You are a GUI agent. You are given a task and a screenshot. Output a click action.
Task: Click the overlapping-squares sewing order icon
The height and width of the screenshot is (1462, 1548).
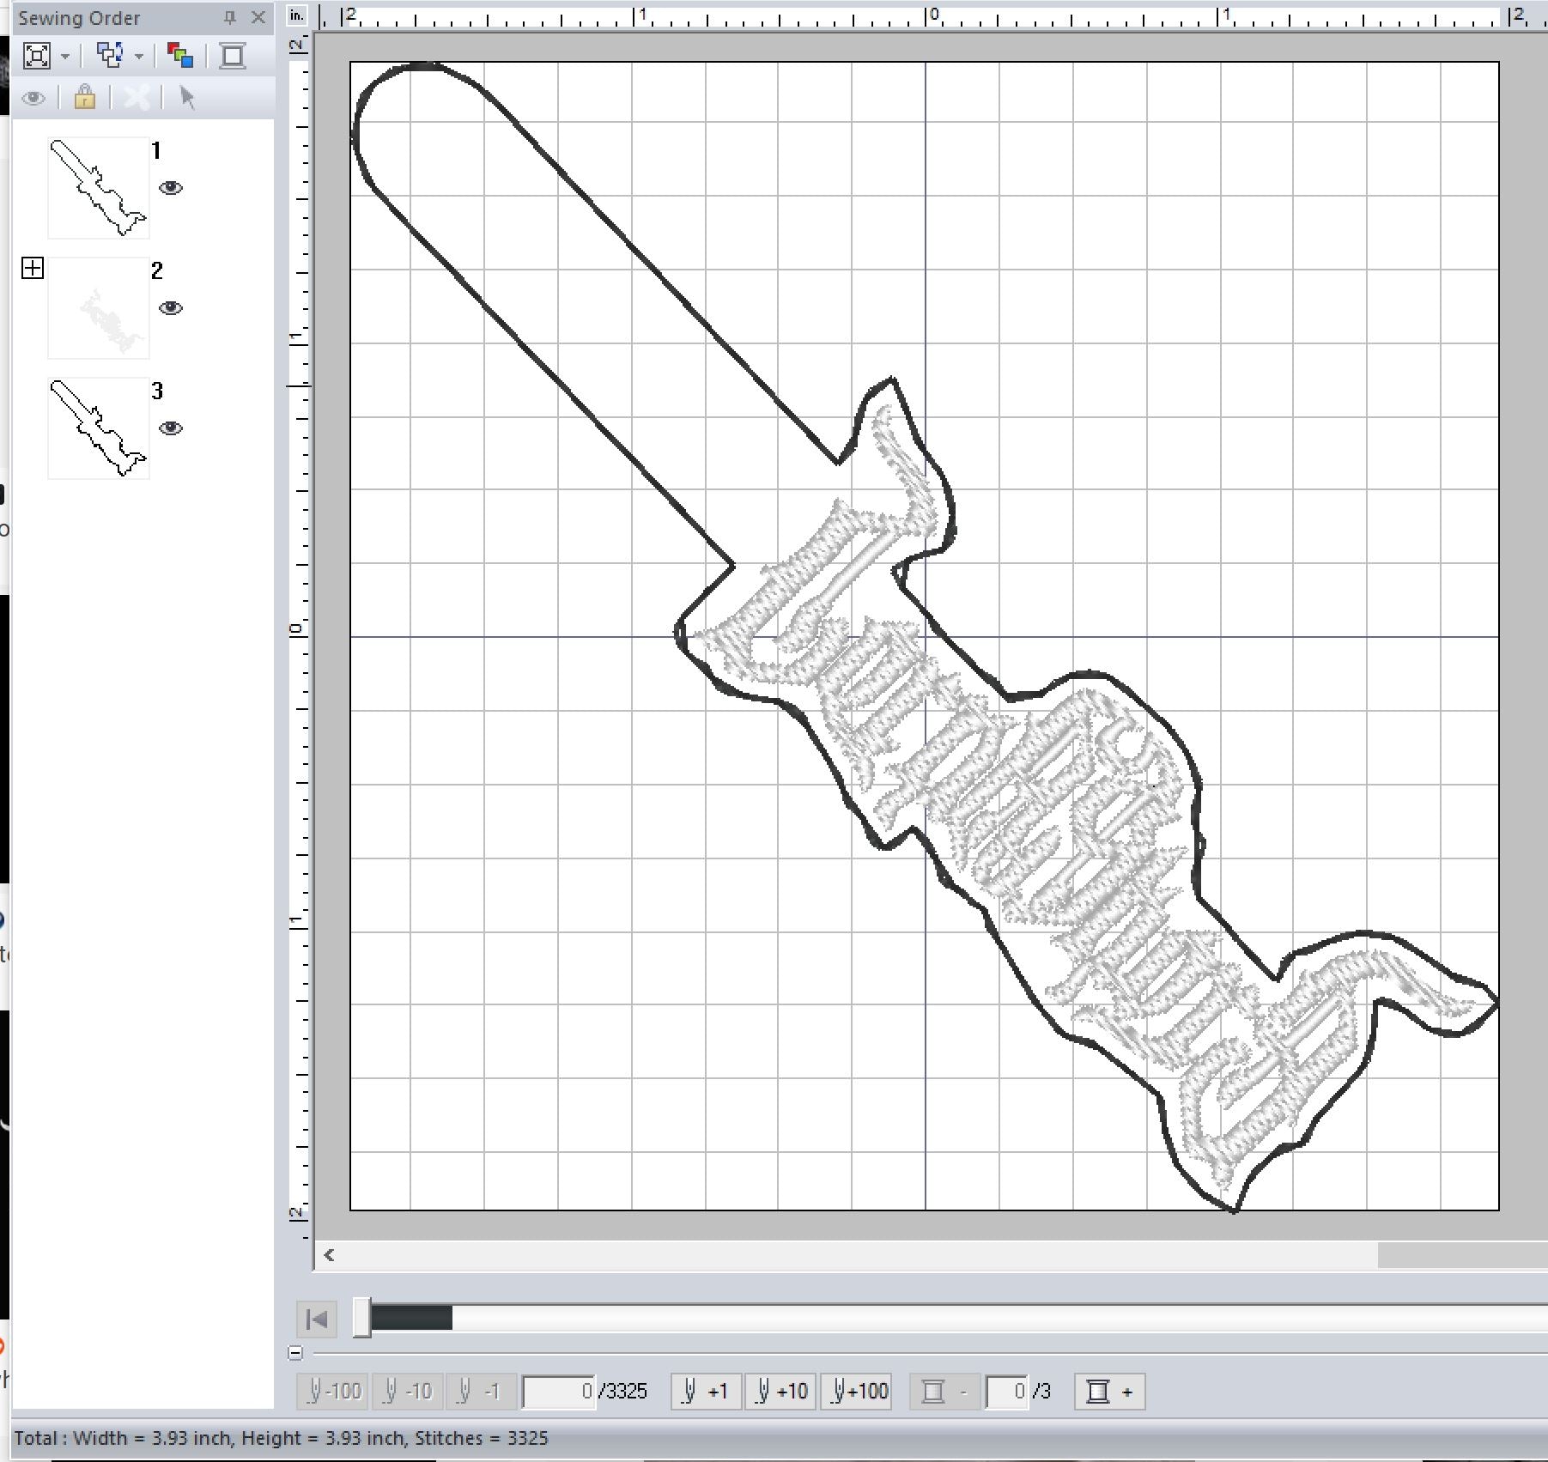click(x=110, y=56)
